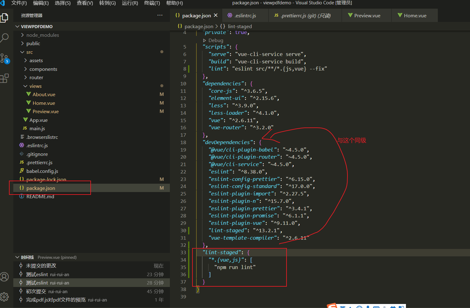Screen dimensions: 470x308
Task: Open the babel.config.js file
Action: point(92,171)
